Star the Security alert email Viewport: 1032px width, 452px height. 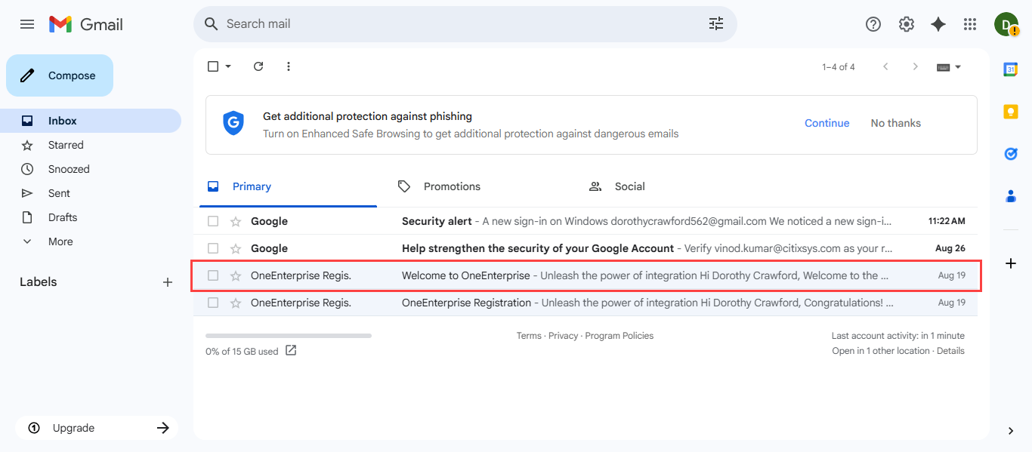point(236,221)
